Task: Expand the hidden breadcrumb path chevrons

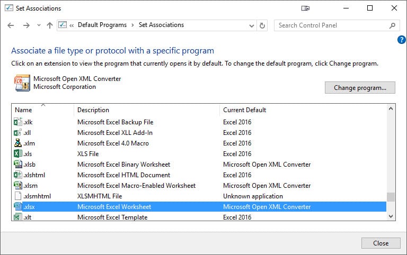Action: pyautogui.click(x=72, y=25)
